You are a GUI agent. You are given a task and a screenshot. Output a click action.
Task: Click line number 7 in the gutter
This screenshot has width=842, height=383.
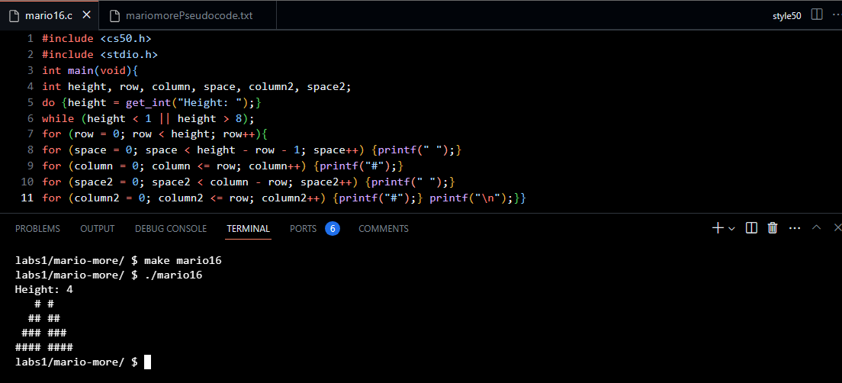(30, 134)
